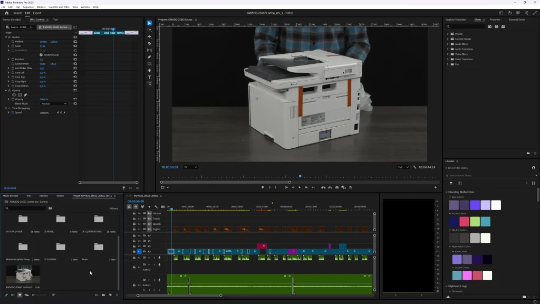Click the Lift icon under the program monitor
540x304 pixels.
(323, 187)
